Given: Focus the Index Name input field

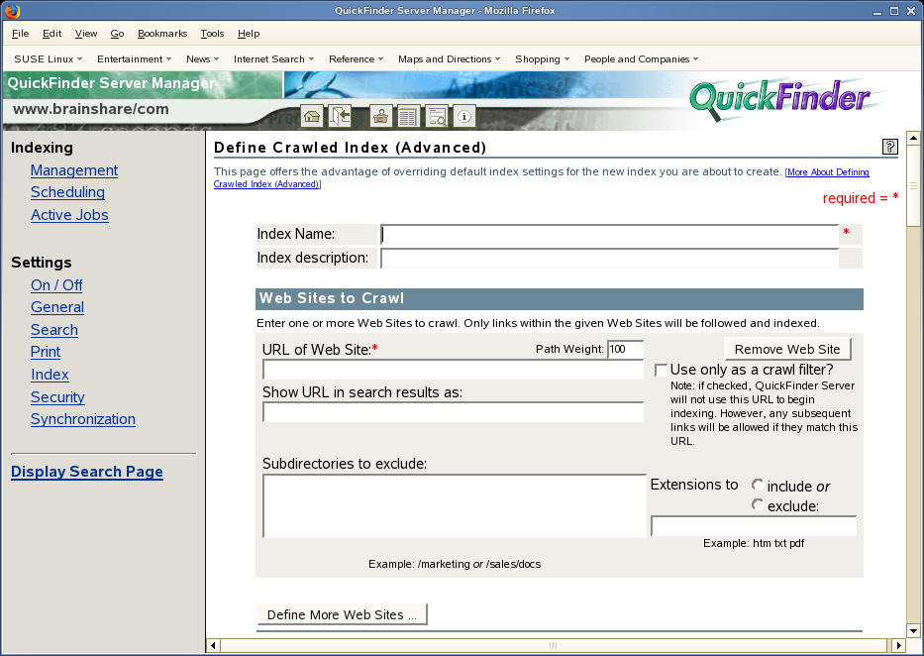Looking at the screenshot, I should [609, 235].
